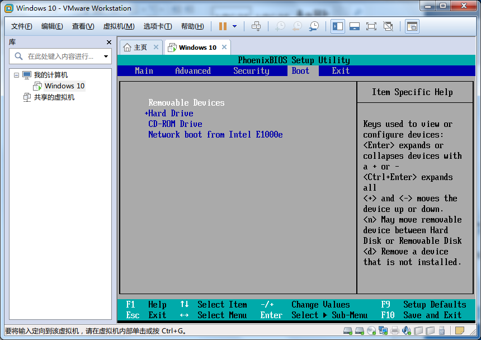Click the send Ctrl+Alt+Del icon
This screenshot has width=481, height=340.
coord(256,26)
